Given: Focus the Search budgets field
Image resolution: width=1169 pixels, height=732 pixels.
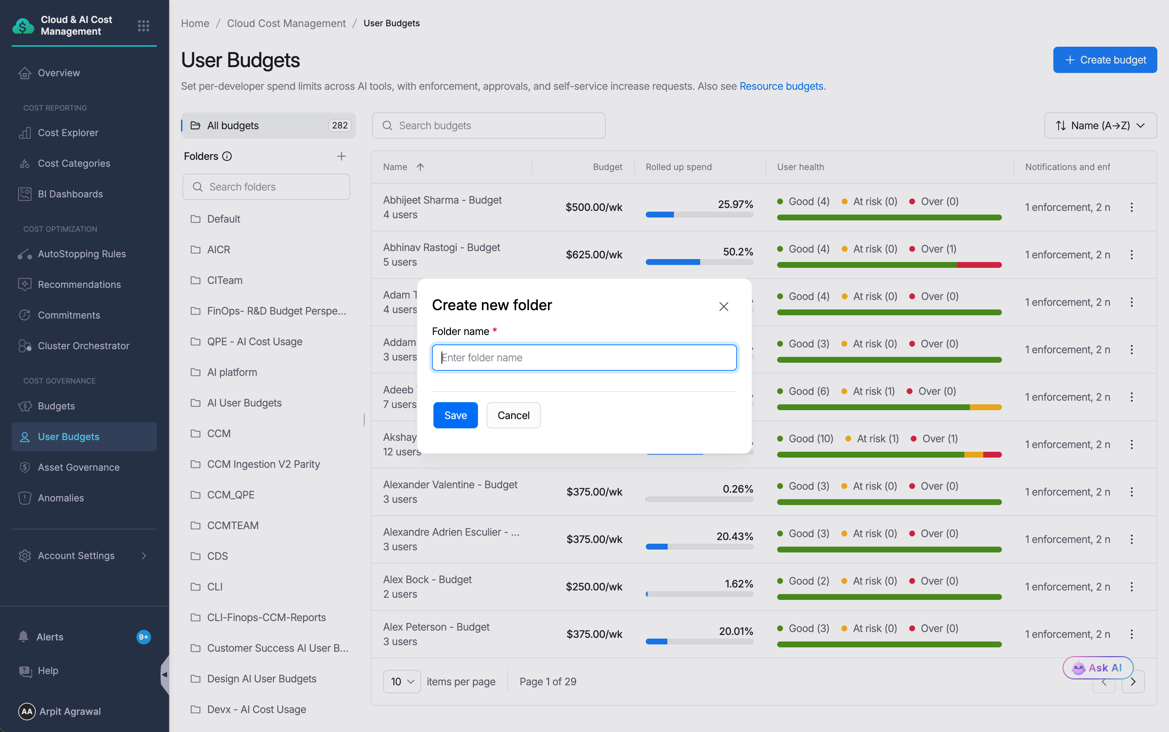Looking at the screenshot, I should pyautogui.click(x=489, y=126).
